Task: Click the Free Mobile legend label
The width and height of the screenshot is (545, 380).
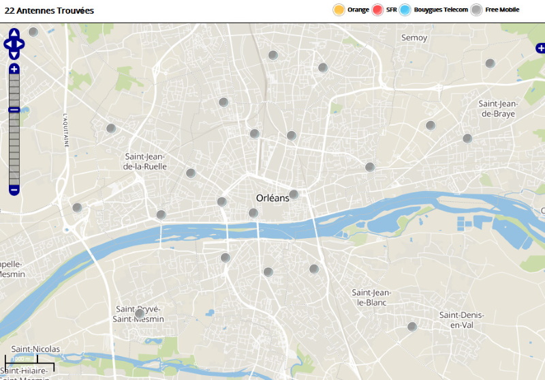Action: 504,10
